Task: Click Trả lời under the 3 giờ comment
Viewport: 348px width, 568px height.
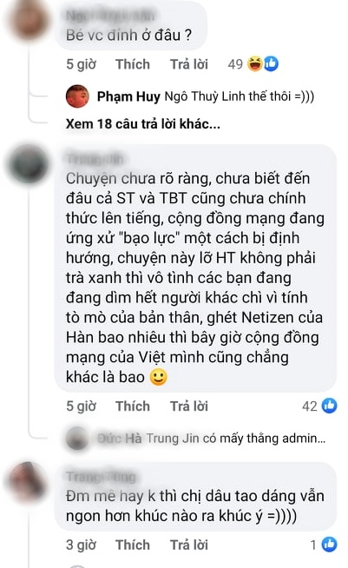Action: tap(189, 545)
